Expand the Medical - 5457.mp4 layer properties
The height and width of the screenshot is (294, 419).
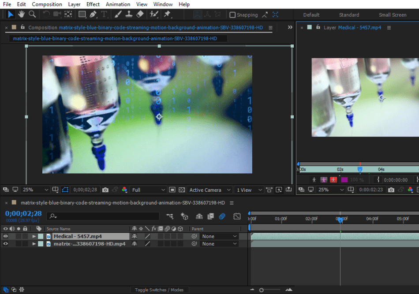[x=34, y=236]
